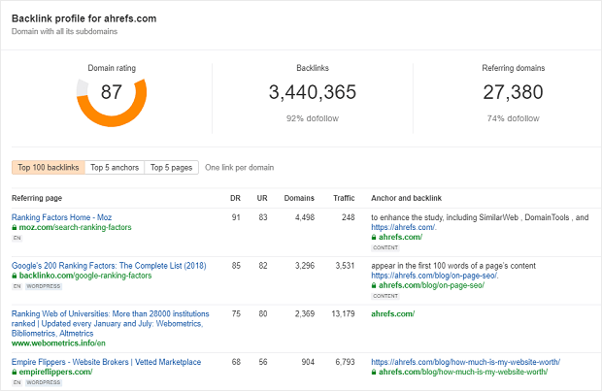This screenshot has width=602, height=391.
Task: Click the One link per domain label
Action: (239, 168)
